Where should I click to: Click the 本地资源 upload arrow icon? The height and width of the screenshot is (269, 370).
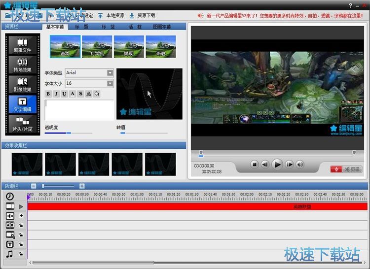point(100,16)
